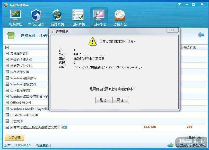Click the warning icon in script error dialog

92,42
